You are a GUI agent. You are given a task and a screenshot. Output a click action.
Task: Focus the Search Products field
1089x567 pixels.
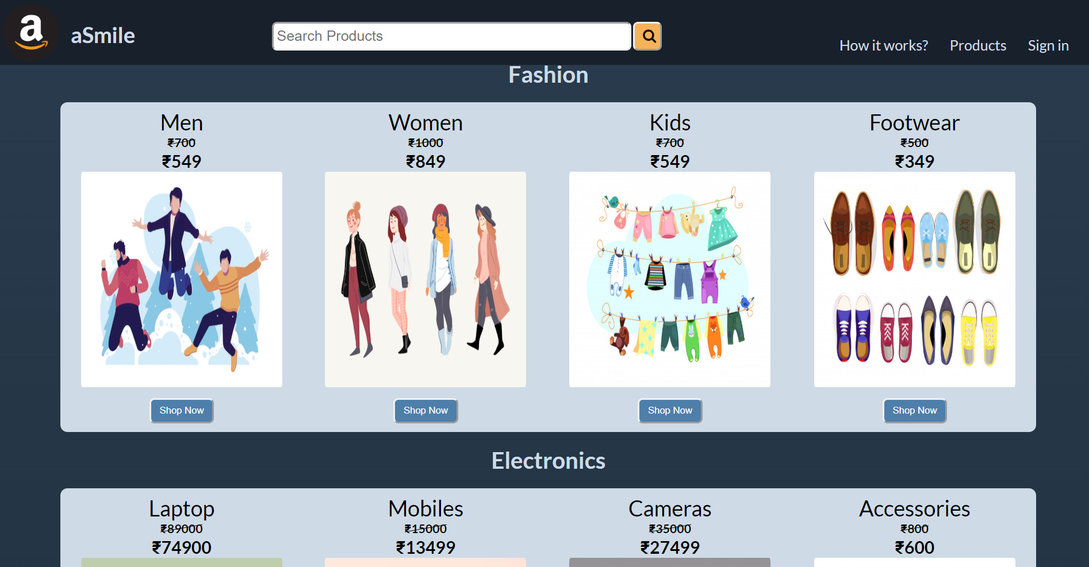[452, 36]
